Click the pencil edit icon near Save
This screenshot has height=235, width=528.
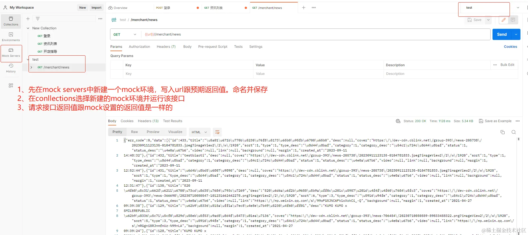[504, 20]
